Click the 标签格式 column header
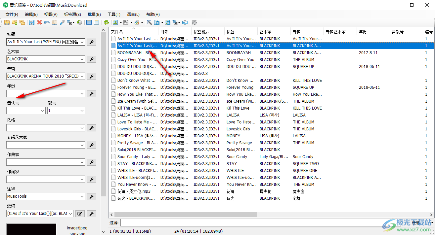Image resolution: width=435 pixels, height=235 pixels. point(201,32)
